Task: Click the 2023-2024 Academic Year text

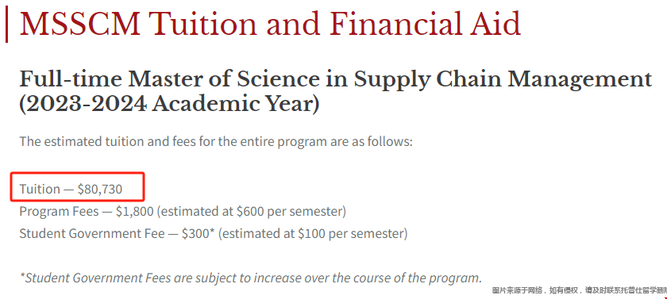Action: [x=169, y=104]
